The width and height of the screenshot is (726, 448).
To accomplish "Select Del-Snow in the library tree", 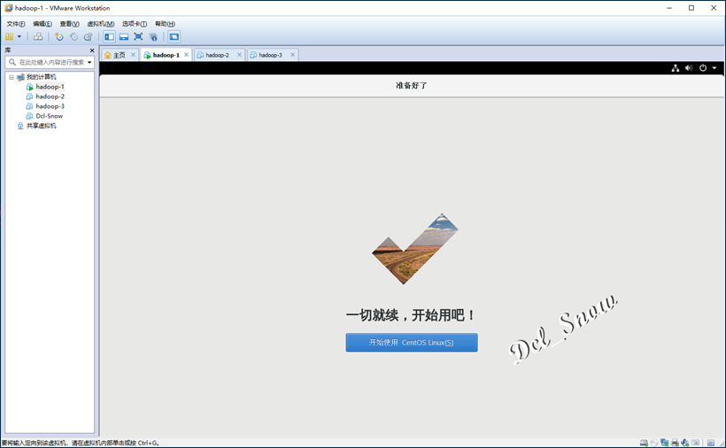I will [x=49, y=116].
